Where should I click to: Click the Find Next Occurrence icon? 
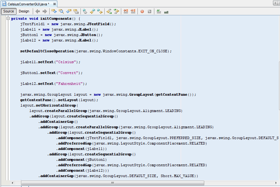click(x=69, y=11)
